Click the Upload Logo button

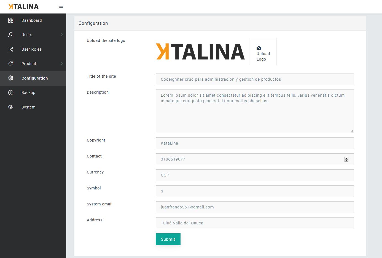(x=263, y=51)
